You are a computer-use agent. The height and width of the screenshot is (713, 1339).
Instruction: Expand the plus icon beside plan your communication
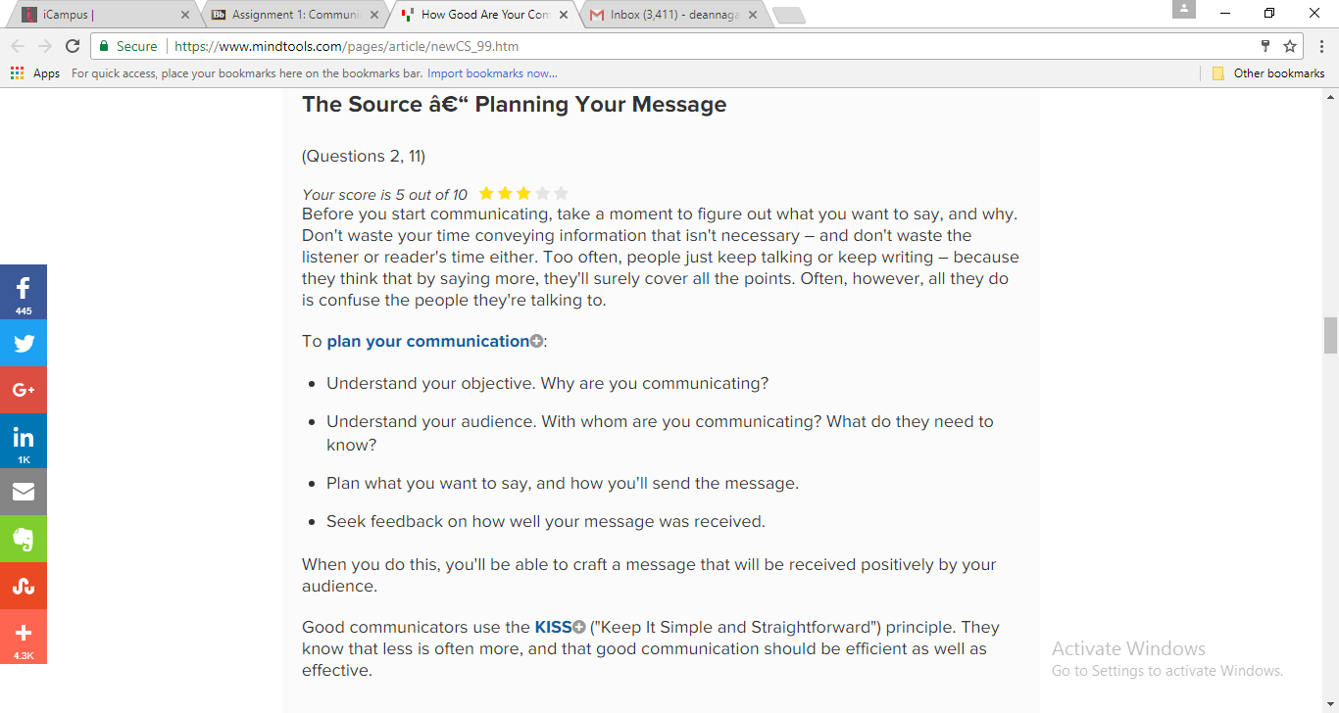tap(536, 341)
